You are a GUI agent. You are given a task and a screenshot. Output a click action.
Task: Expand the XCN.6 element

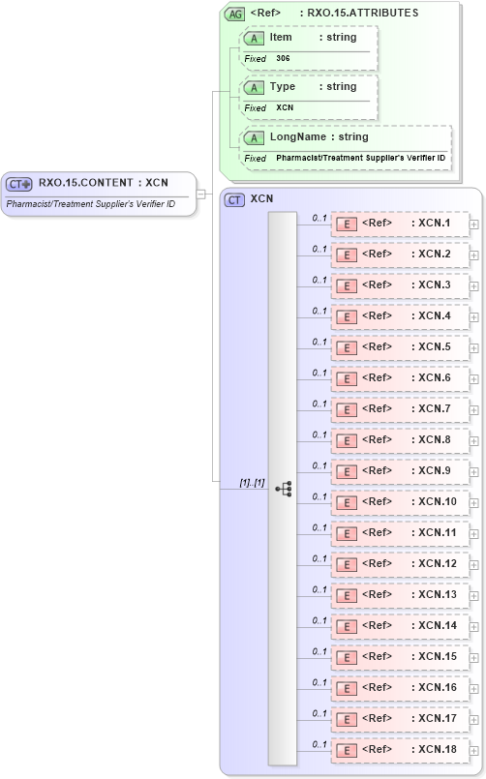[x=473, y=379]
